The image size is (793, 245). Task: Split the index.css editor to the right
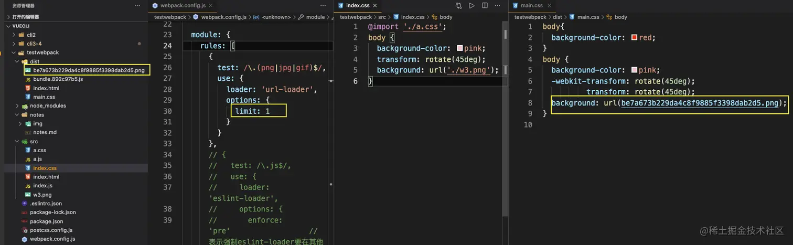tap(485, 5)
